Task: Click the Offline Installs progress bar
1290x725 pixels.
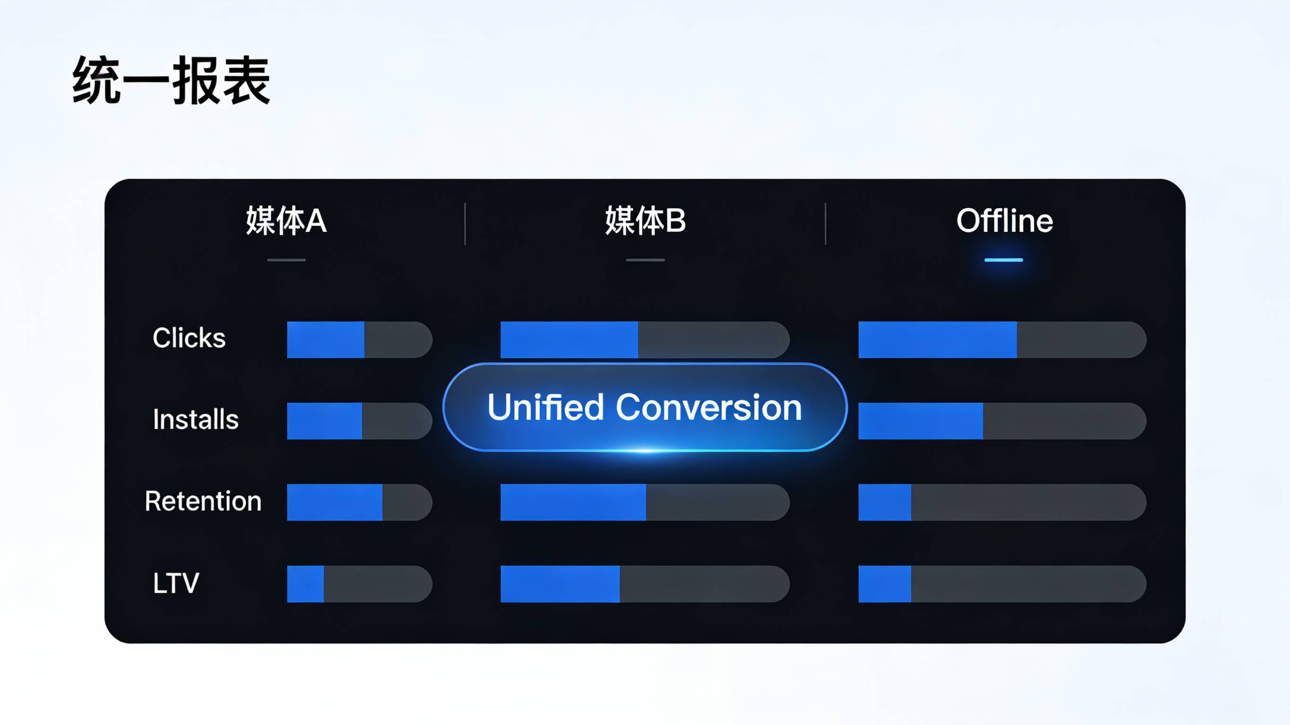Action: (1002, 421)
